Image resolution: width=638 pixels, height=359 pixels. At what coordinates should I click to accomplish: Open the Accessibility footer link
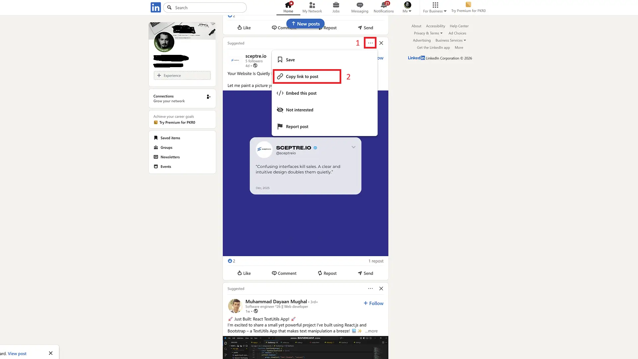point(435,26)
